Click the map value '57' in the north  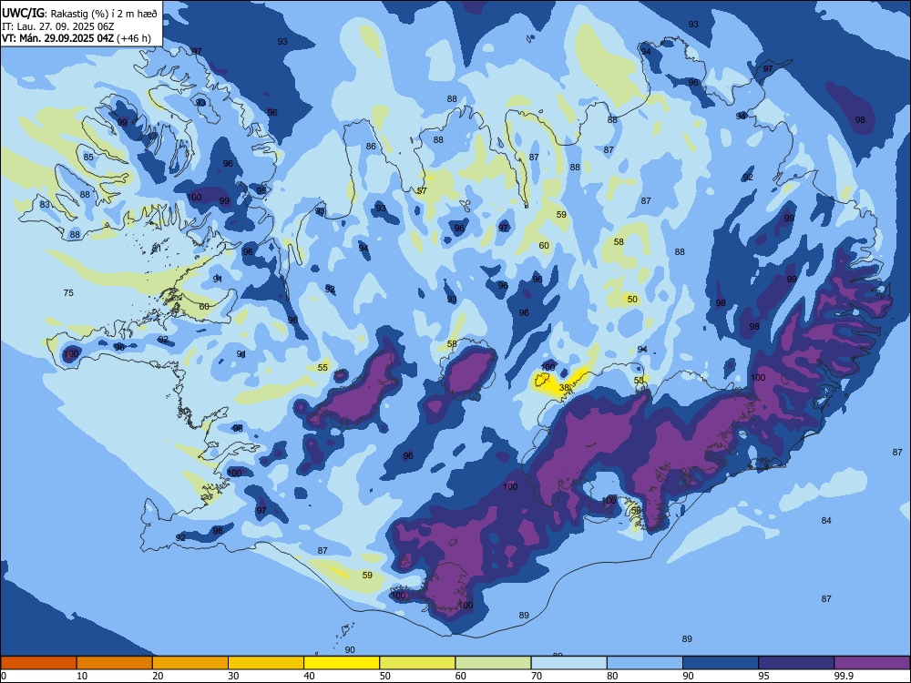click(422, 190)
